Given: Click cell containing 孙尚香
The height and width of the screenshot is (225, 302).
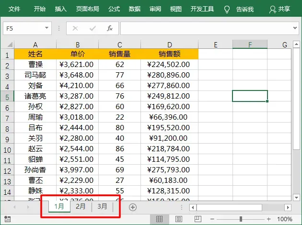Looking at the screenshot, I should (35, 169).
